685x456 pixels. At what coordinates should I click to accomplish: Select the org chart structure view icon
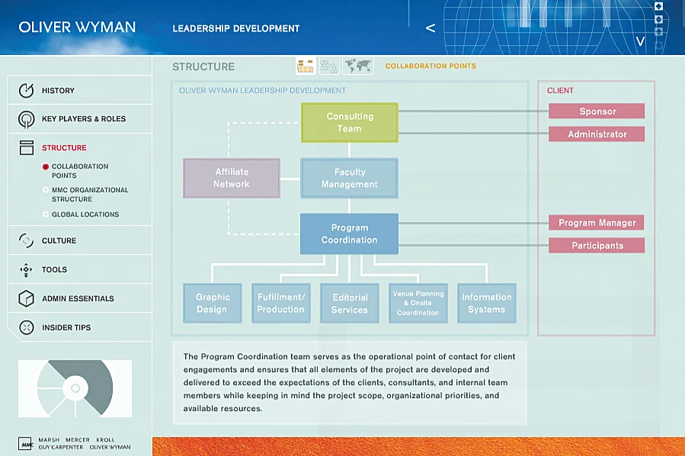coord(306,66)
